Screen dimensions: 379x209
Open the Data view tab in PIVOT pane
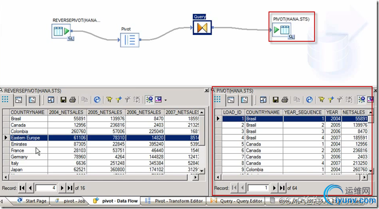(231, 100)
